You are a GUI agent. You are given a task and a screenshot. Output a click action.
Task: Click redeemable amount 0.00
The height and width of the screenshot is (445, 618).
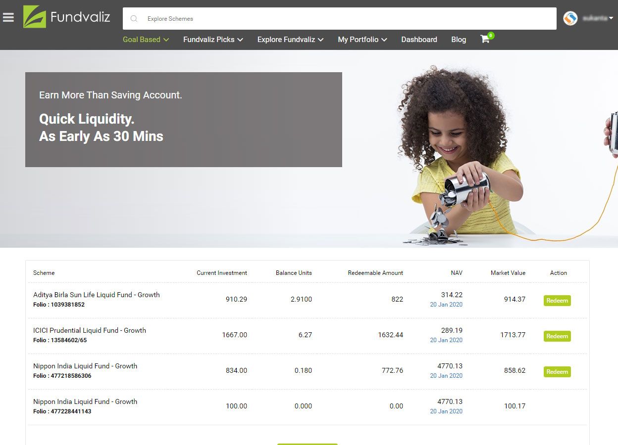(x=396, y=406)
